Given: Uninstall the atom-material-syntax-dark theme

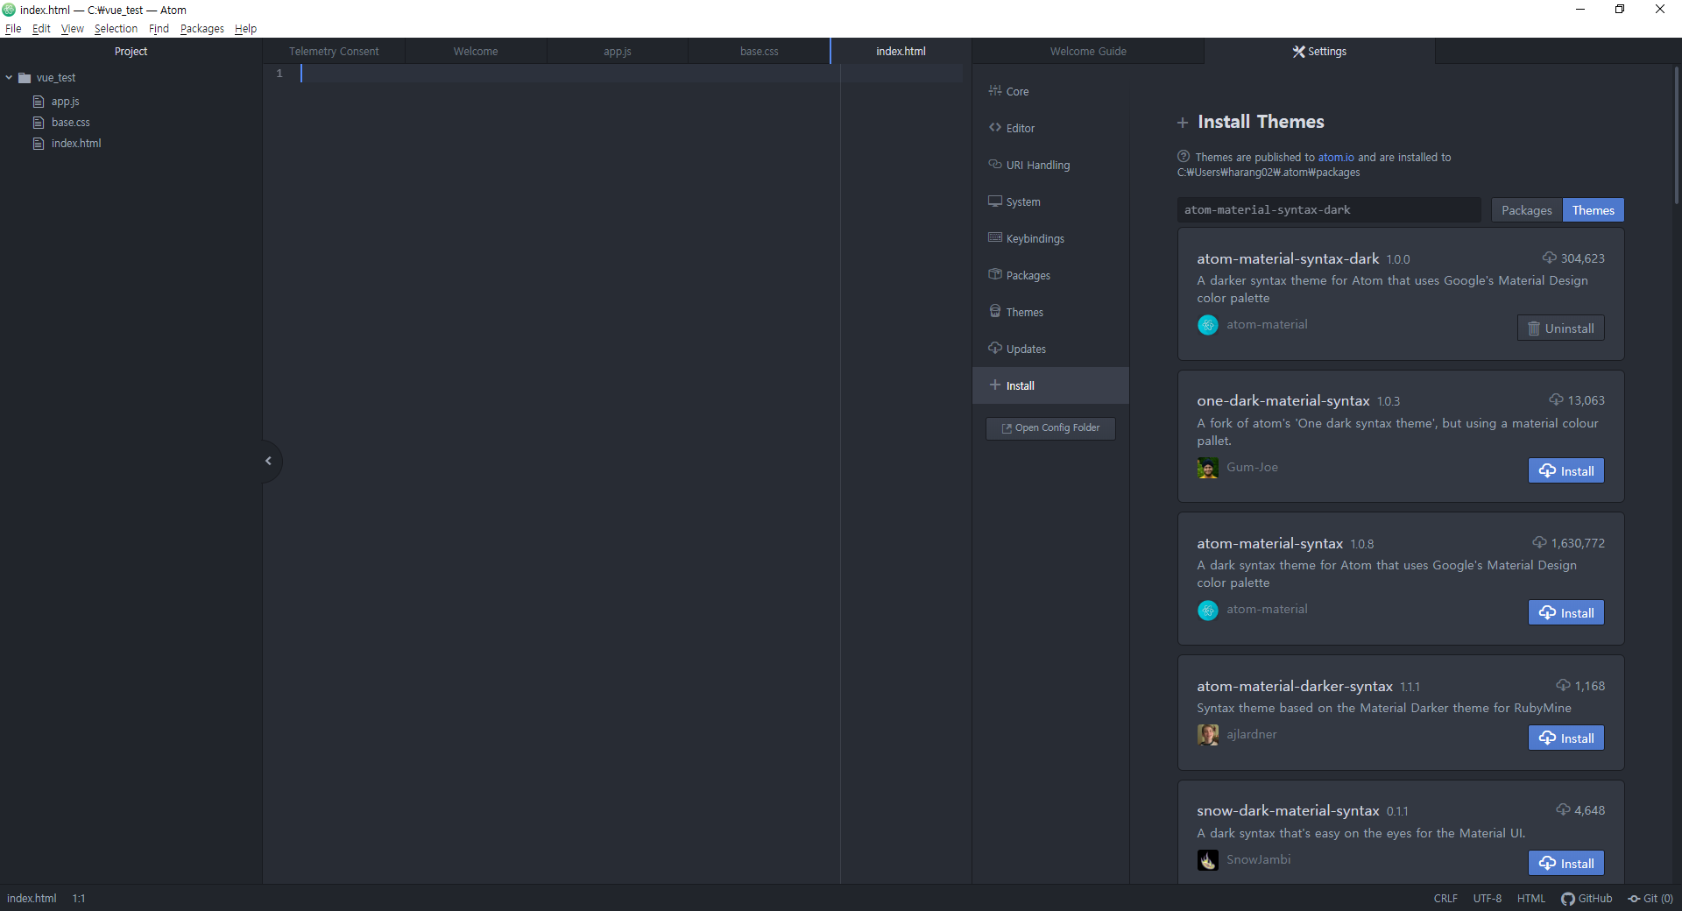Looking at the screenshot, I should tap(1561, 328).
